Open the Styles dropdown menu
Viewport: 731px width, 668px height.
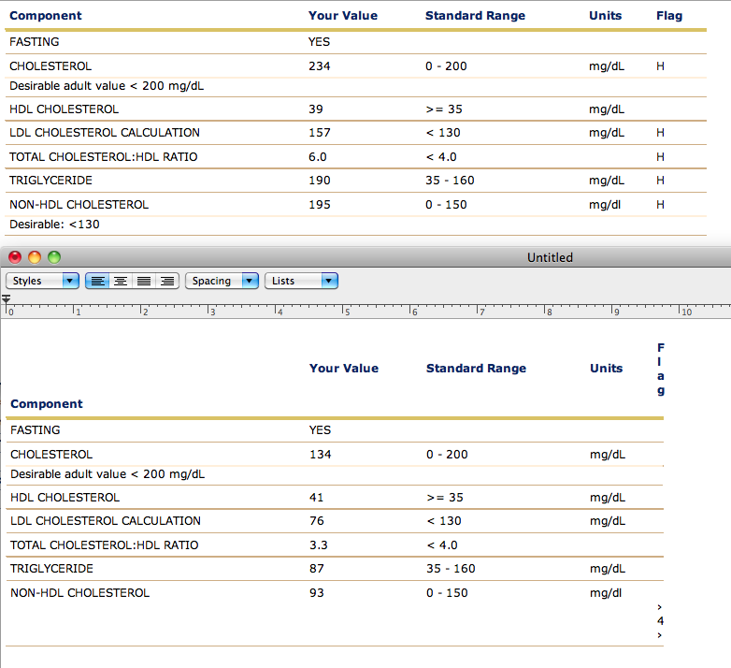click(42, 281)
